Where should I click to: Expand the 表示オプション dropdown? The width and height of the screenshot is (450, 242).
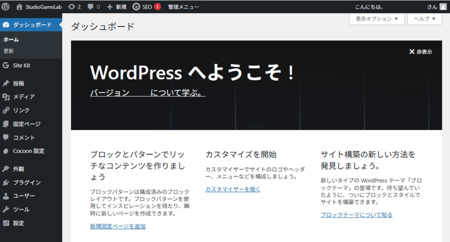click(377, 19)
